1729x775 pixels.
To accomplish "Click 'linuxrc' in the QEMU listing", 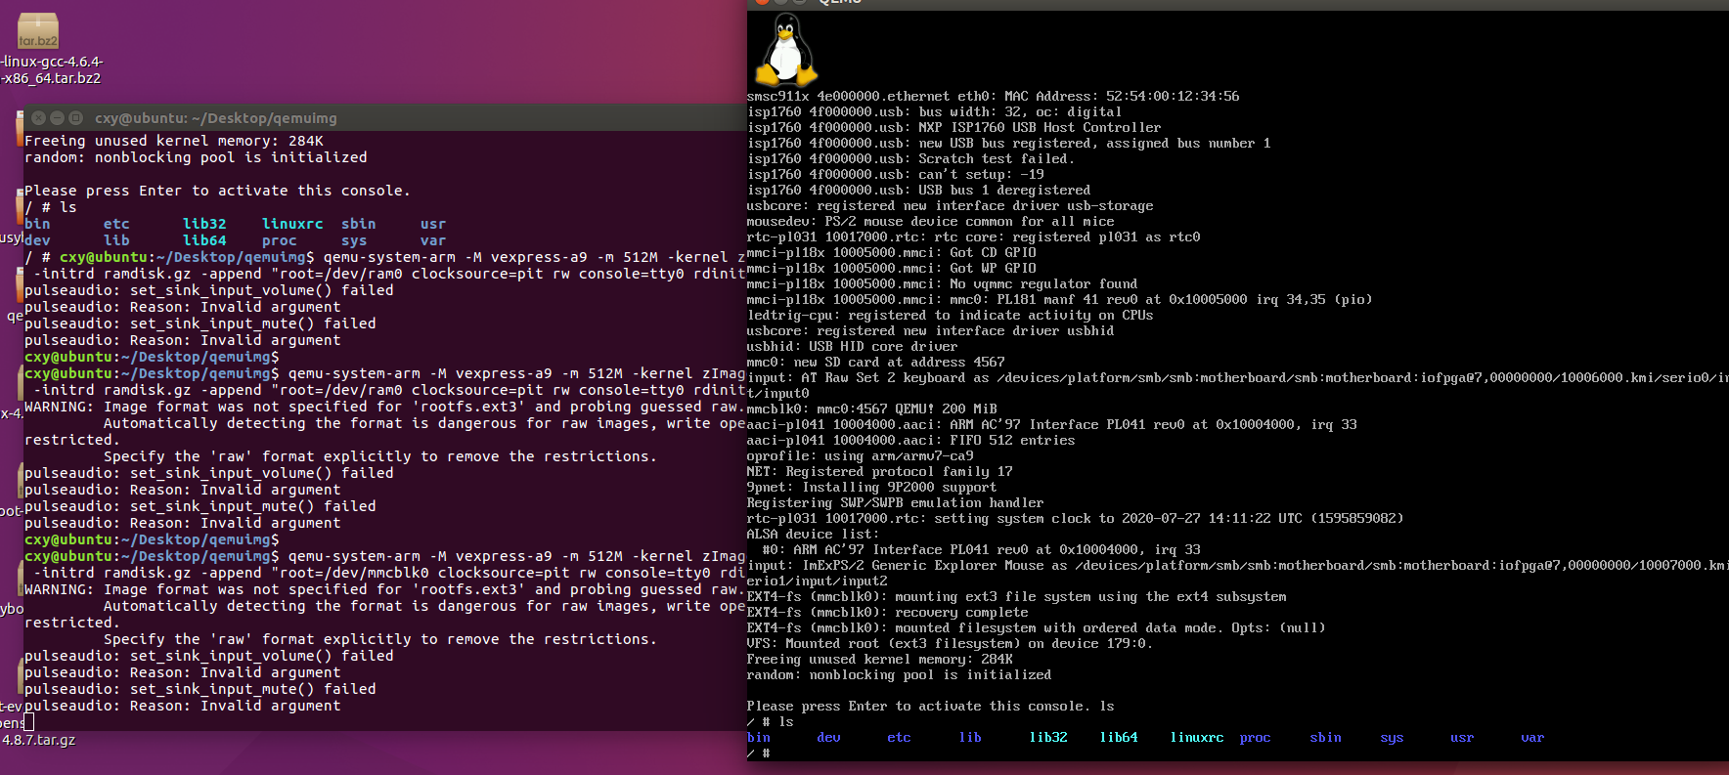I will 1197,738.
